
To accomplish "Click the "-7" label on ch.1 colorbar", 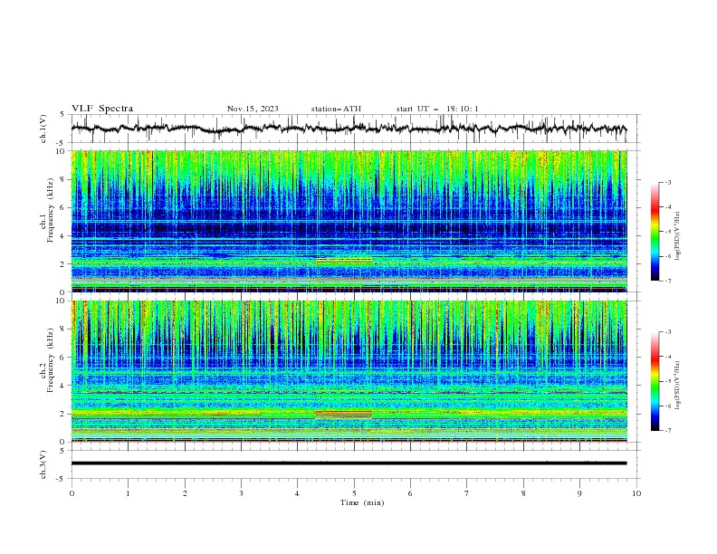I will point(668,281).
